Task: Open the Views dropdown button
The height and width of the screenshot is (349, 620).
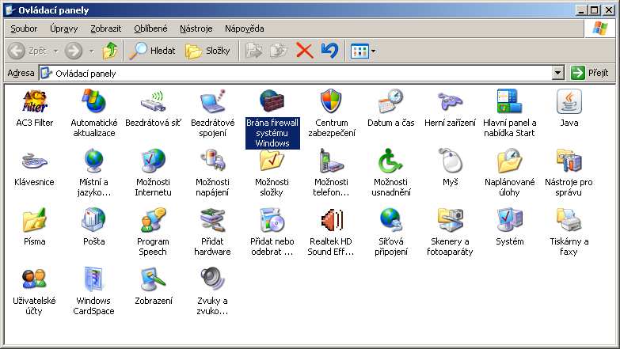Action: [x=363, y=51]
